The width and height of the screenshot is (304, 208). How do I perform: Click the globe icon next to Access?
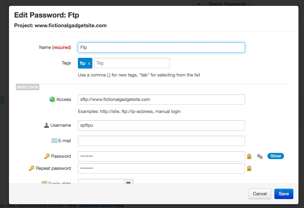(52, 100)
